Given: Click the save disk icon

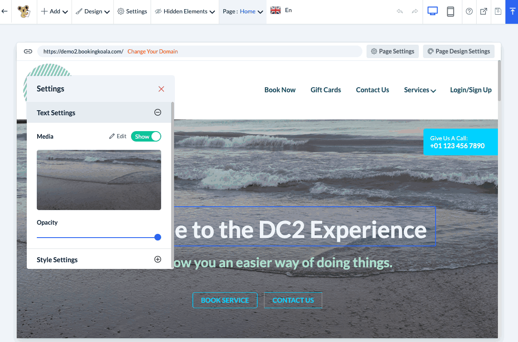Looking at the screenshot, I should pos(498,12).
